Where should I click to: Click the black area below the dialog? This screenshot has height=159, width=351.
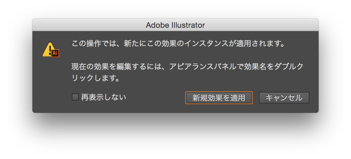[x=175, y=136]
